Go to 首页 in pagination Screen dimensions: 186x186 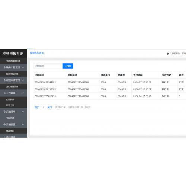37,108
